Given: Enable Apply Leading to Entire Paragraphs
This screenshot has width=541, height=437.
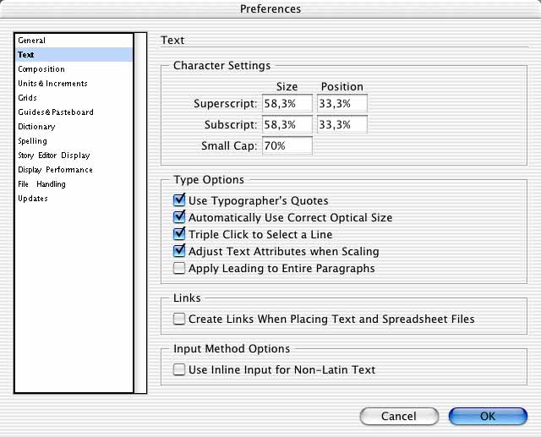Looking at the screenshot, I should 179,268.
